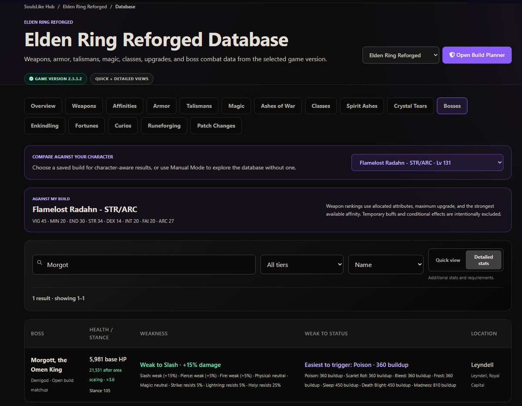Open the Patch Changes tab
This screenshot has height=406, width=522.
(216, 125)
